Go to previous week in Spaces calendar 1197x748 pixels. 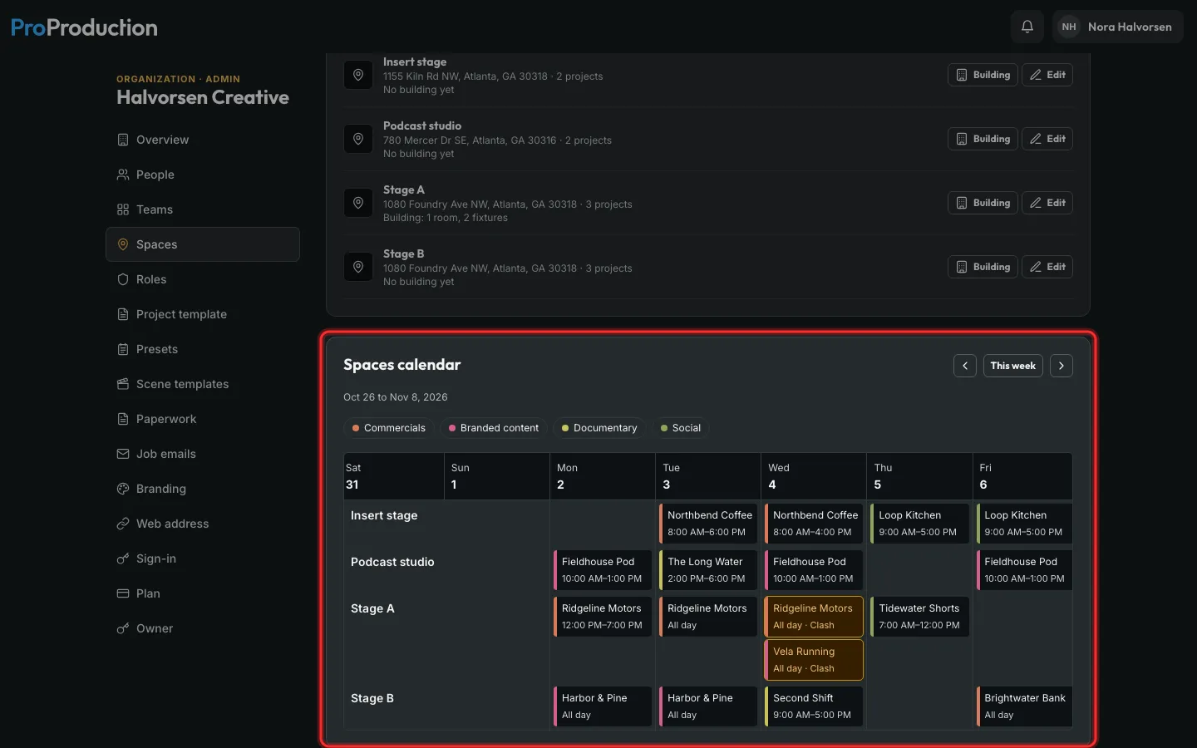(965, 366)
